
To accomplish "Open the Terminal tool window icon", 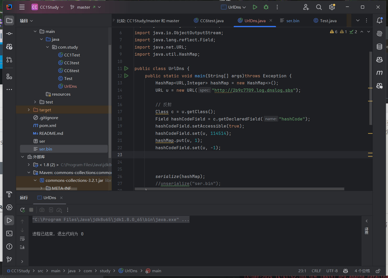I will [9, 233].
